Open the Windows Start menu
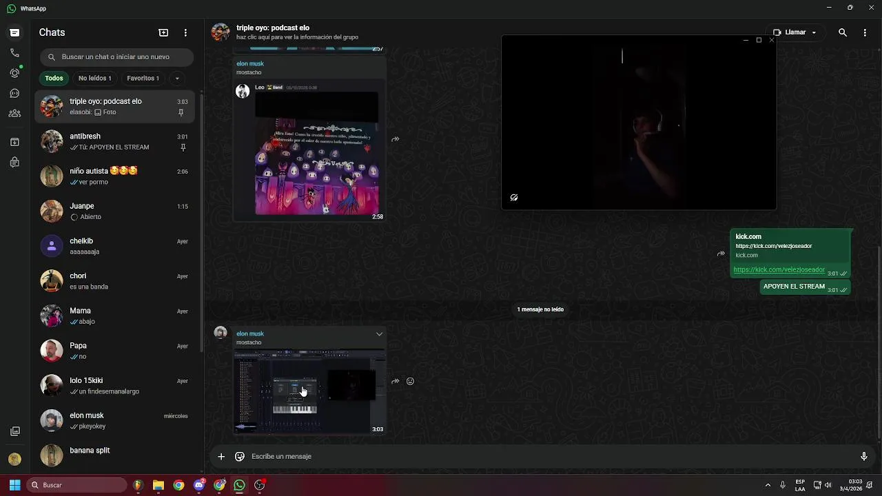 14,485
